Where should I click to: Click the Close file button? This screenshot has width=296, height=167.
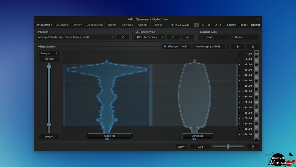coord(110,136)
